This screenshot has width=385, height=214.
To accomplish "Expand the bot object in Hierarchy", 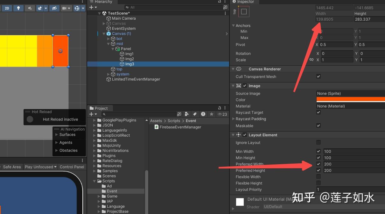I will 108,39.
